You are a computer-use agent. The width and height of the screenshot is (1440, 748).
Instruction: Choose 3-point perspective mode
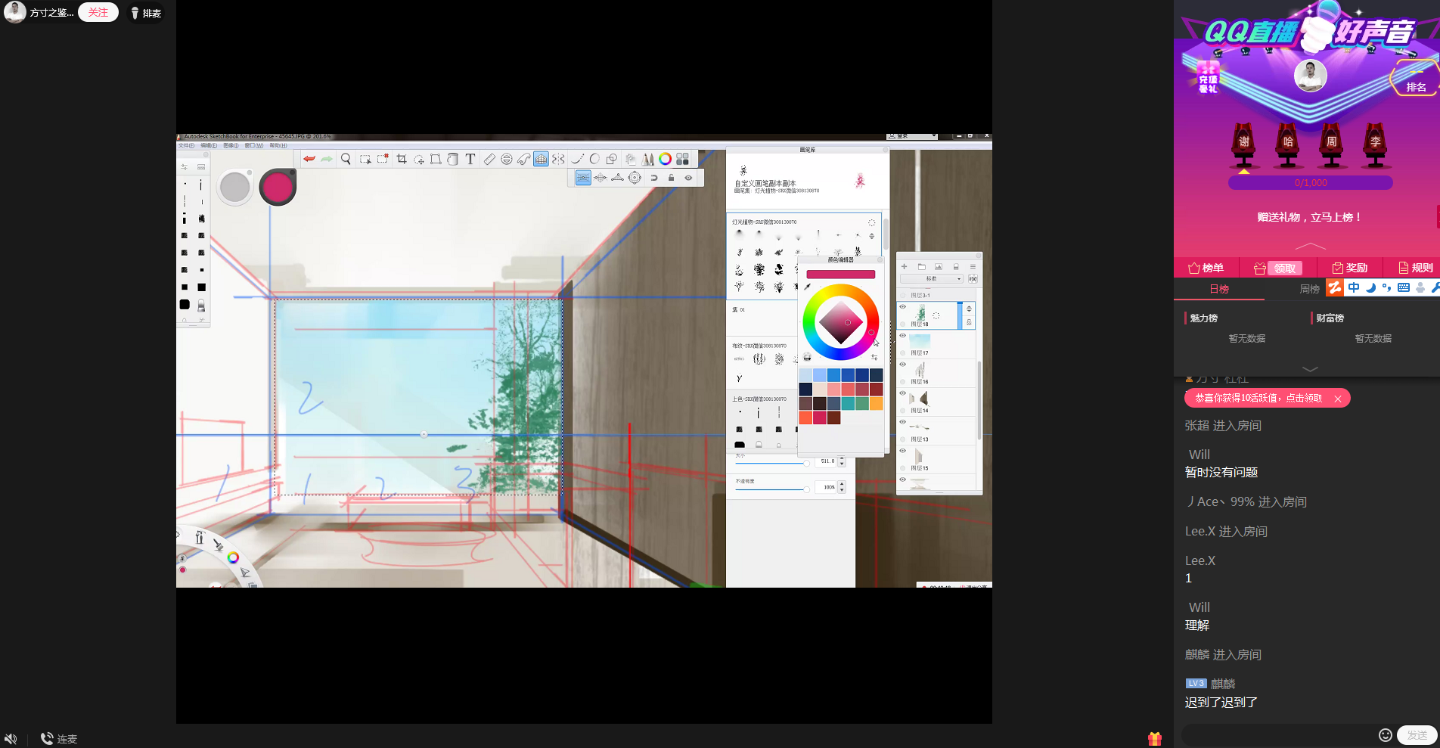(x=617, y=178)
